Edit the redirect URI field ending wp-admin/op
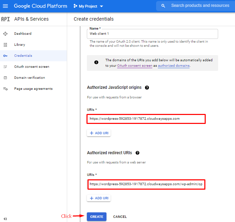Image resolution: width=235 pixels, height=222 pixels. point(146,184)
